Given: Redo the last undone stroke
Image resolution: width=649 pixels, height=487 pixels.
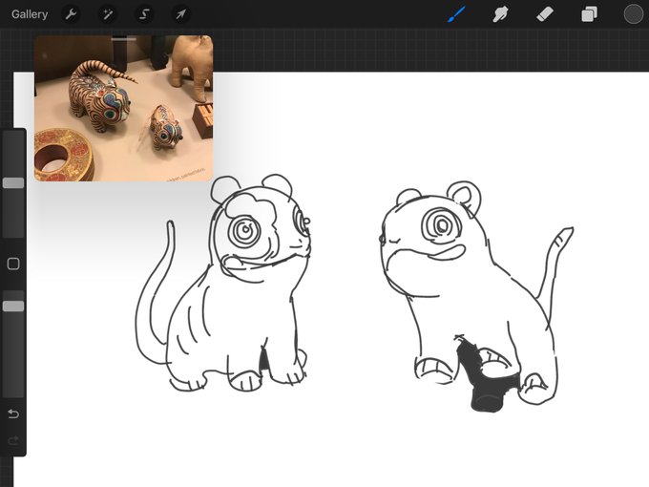Looking at the screenshot, I should [13, 440].
